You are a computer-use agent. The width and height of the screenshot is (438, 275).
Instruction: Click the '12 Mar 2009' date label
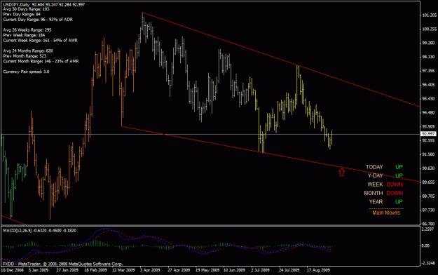(123, 270)
